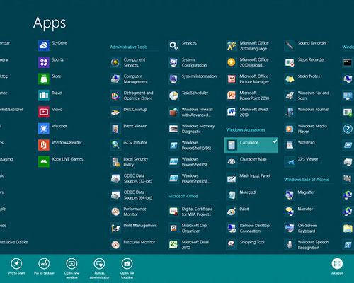The image size is (354, 283).
Task: Select Windows Ease of Access header
Action: 307,180
